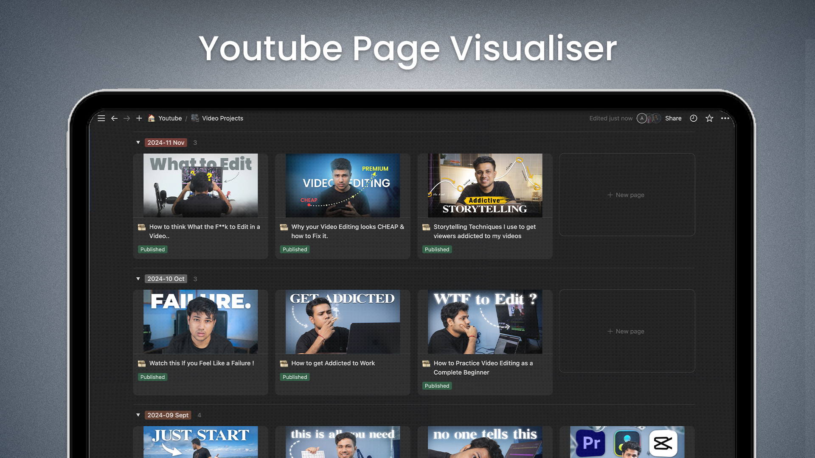Collapse the 2024-10 Oct group
The height and width of the screenshot is (458, 815).
click(x=138, y=279)
